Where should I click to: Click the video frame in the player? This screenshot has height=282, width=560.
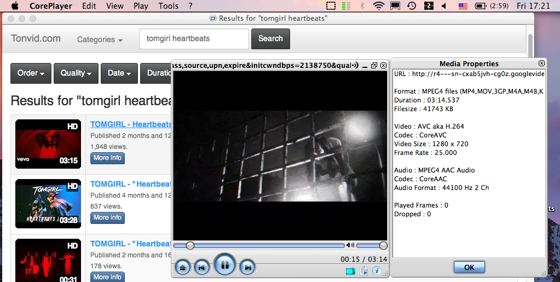(x=280, y=156)
